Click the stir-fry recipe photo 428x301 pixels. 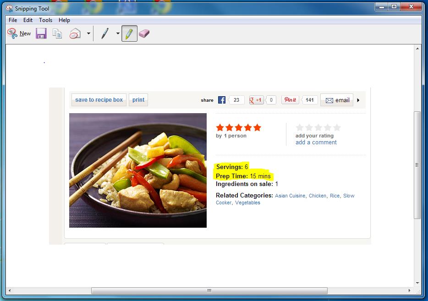[138, 170]
